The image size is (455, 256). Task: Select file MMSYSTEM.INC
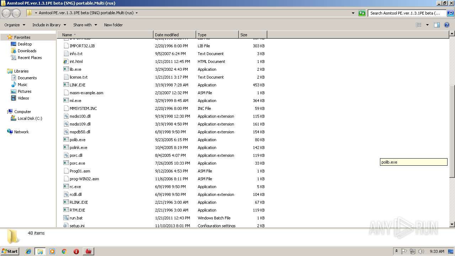click(83, 108)
